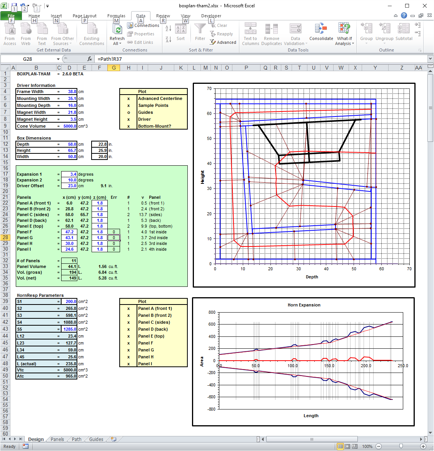434x451 pixels.
Task: Click Hide Detail icon in Outline
Action: coord(418,34)
